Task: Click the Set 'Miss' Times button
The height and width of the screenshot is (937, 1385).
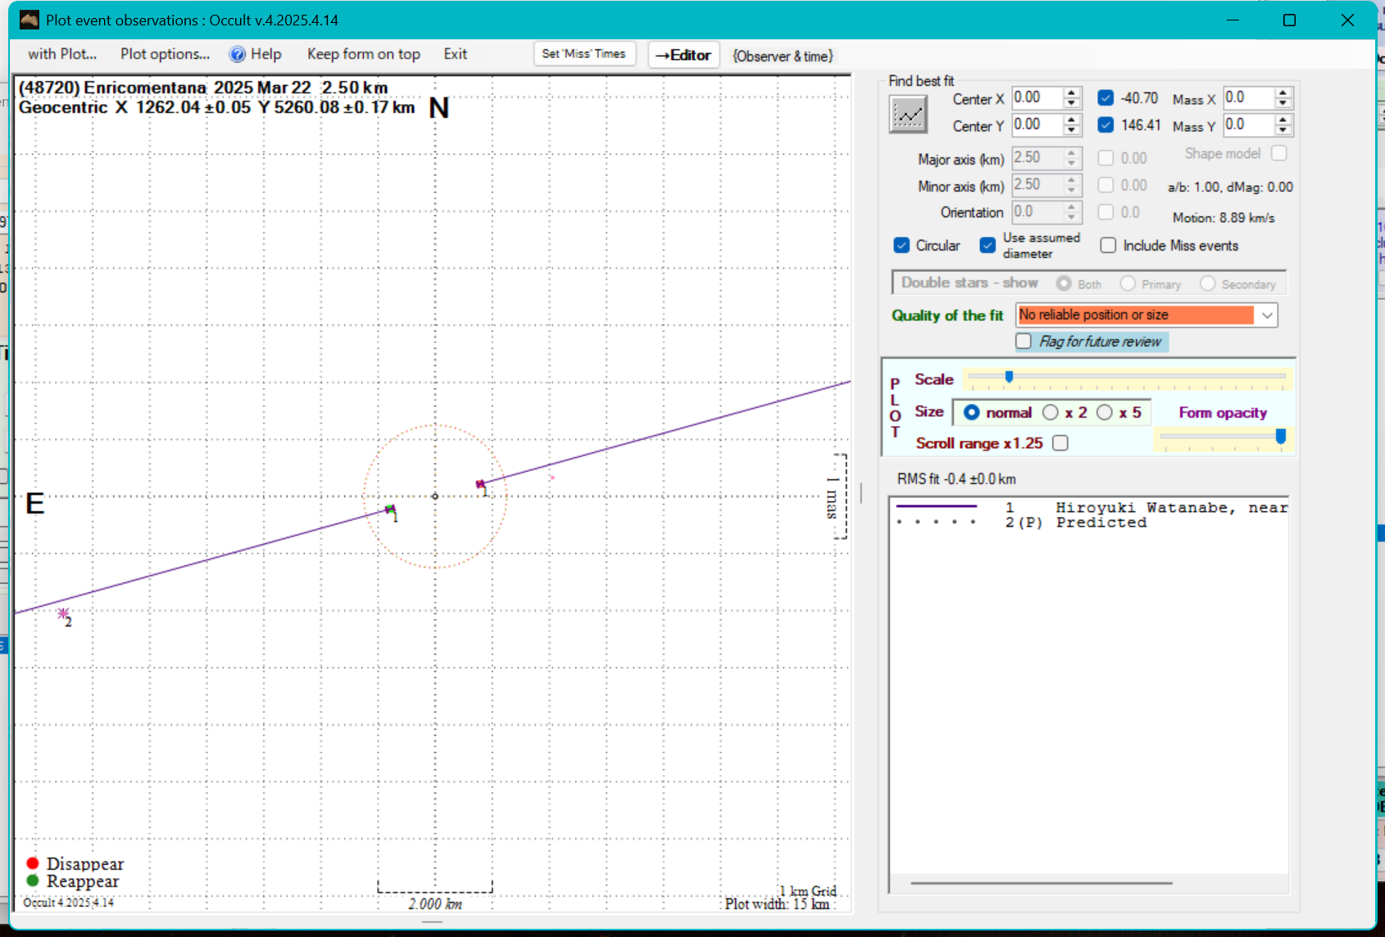Action: (584, 54)
